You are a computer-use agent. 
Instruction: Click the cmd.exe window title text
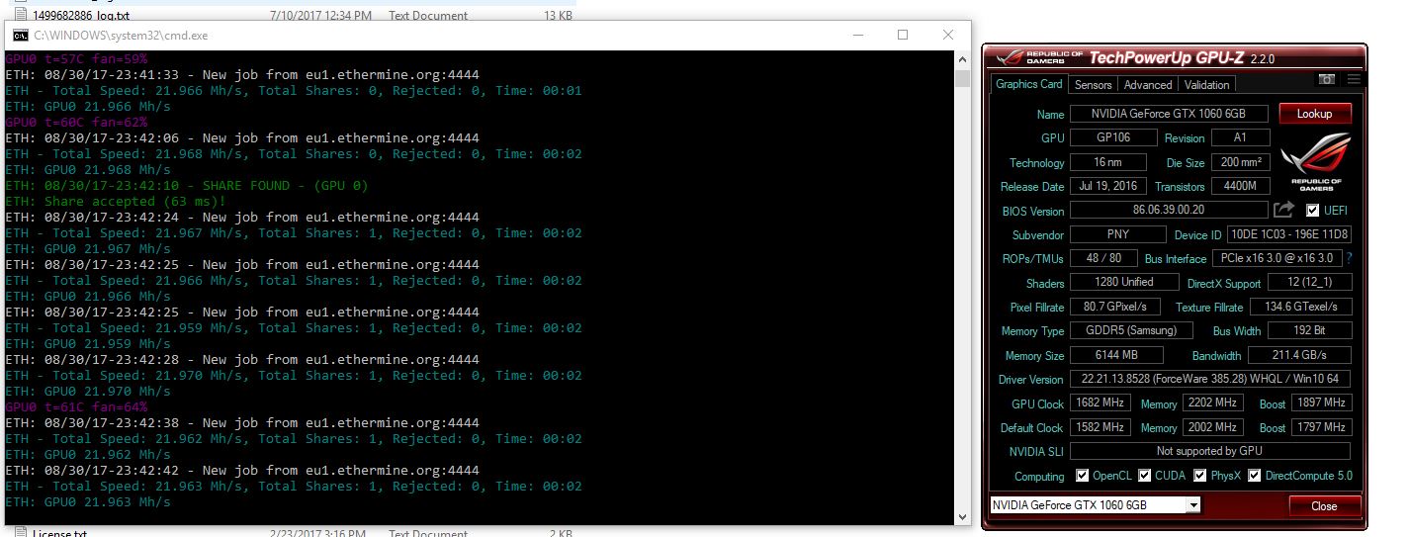tap(121, 36)
